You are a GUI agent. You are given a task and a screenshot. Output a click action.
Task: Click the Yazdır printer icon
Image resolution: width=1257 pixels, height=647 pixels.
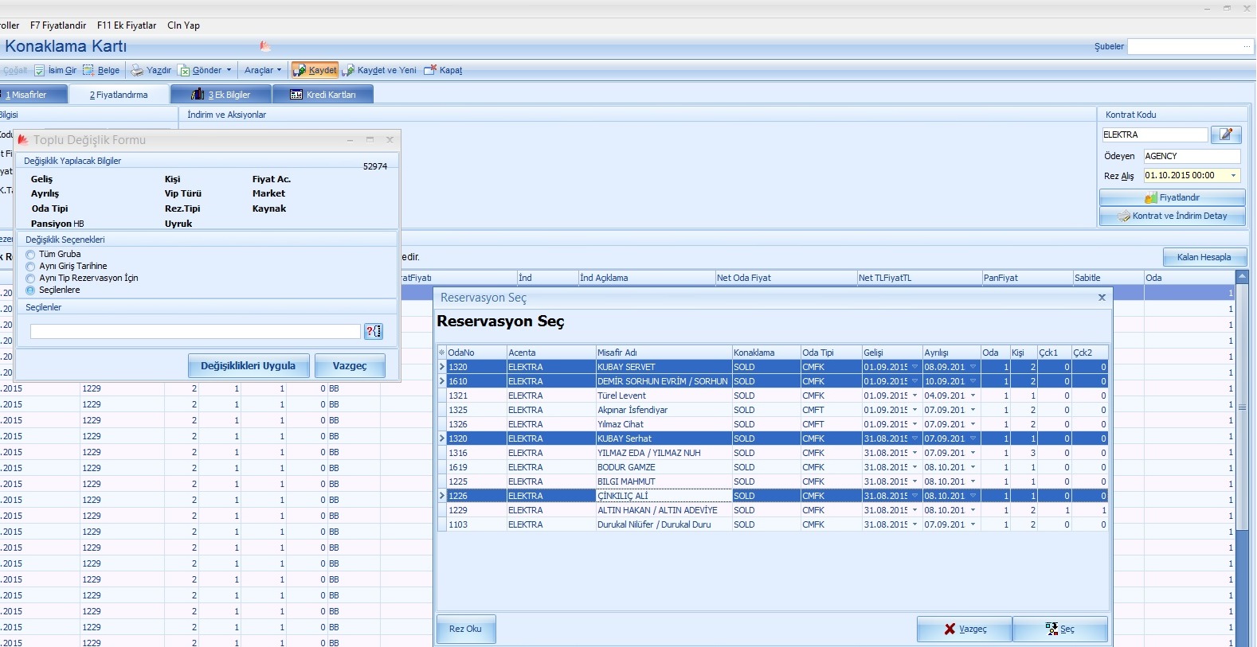[137, 71]
